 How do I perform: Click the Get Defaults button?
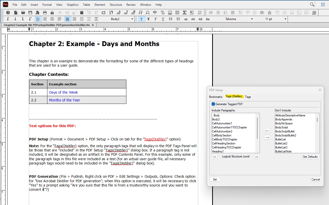[x=310, y=157]
